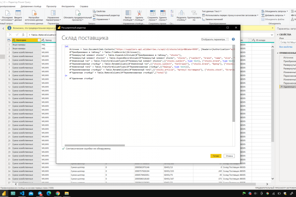296x197 pixels.
Task: Open filter dropdown left of ID склада
Action: (250, 40)
